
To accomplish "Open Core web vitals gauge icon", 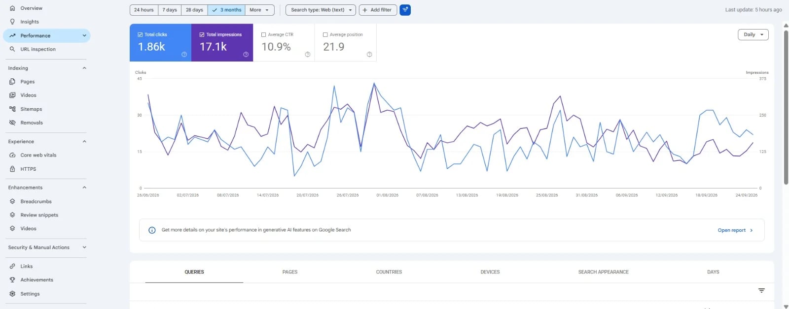I will [x=12, y=155].
